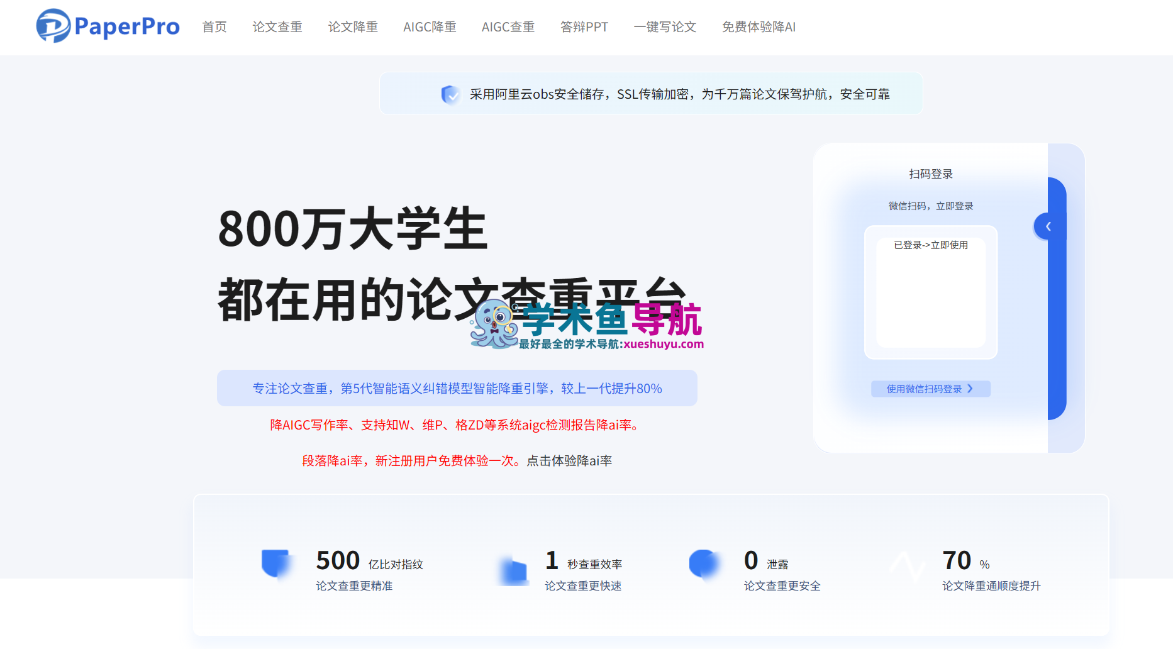This screenshot has width=1173, height=649.
Task: Open the 论文查重 menu item
Action: (277, 27)
